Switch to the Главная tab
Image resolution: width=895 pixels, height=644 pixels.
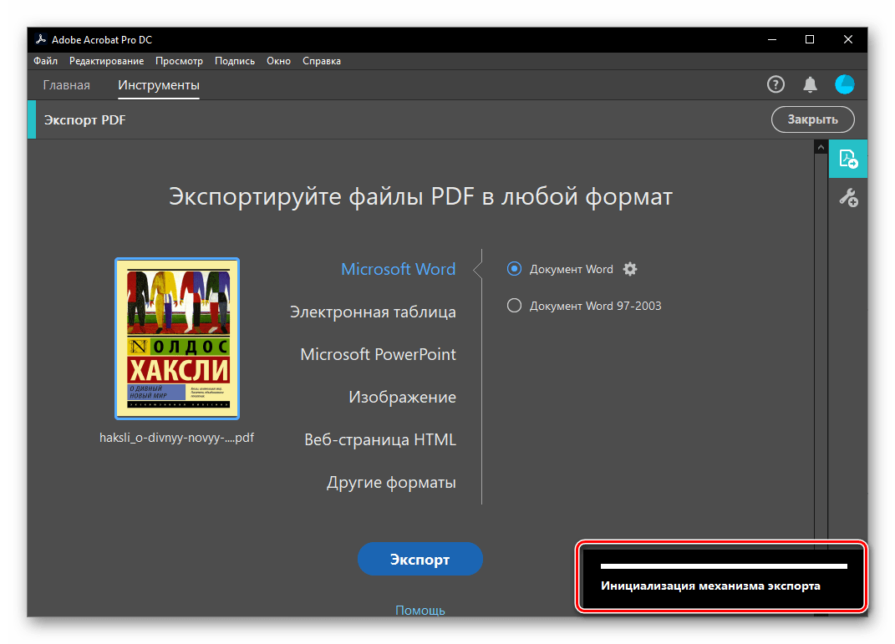(x=67, y=85)
